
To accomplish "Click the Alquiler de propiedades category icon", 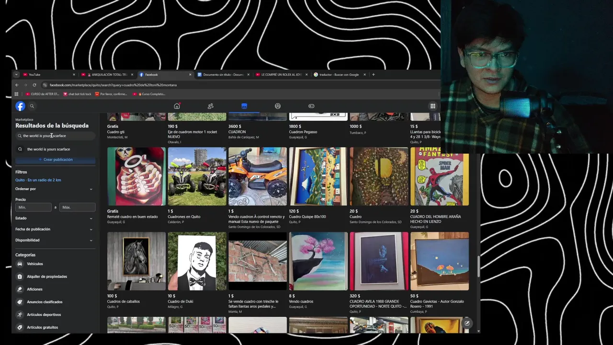I will coord(20,276).
